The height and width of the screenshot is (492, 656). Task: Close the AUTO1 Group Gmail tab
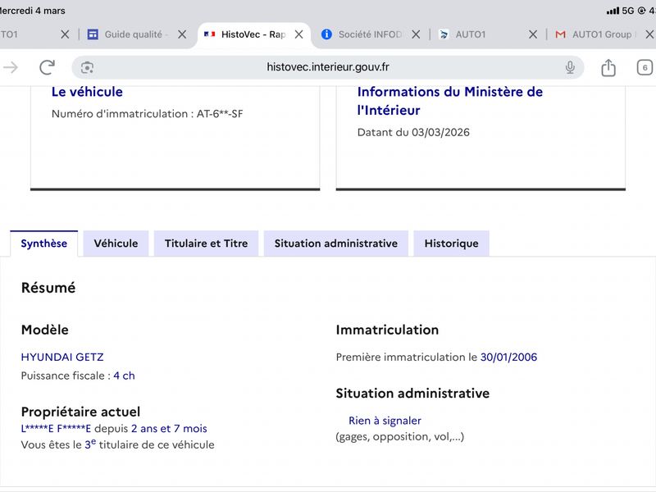[649, 34]
